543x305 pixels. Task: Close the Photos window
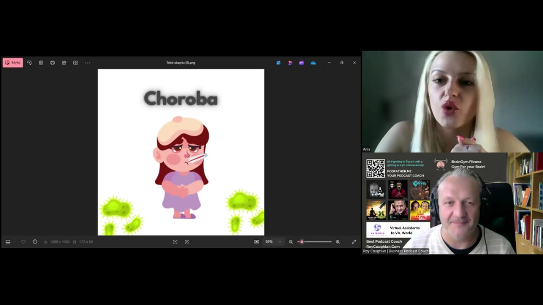tap(355, 63)
